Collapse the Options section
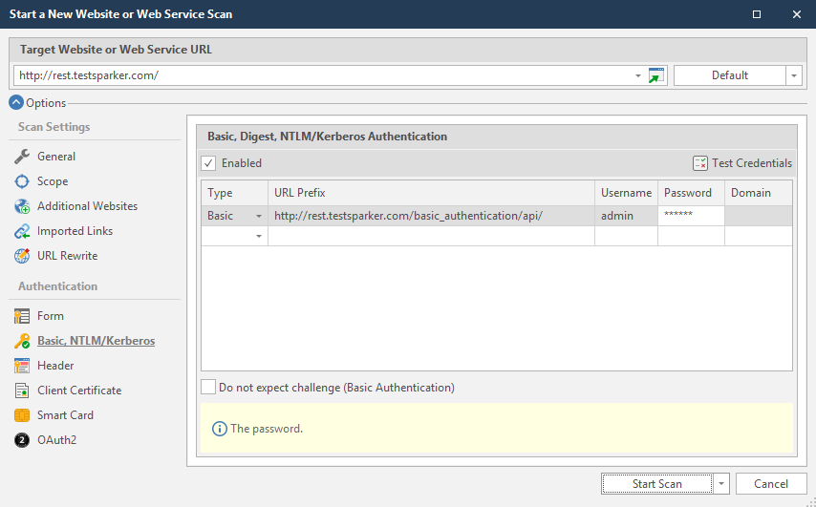816x507 pixels. pyautogui.click(x=16, y=103)
